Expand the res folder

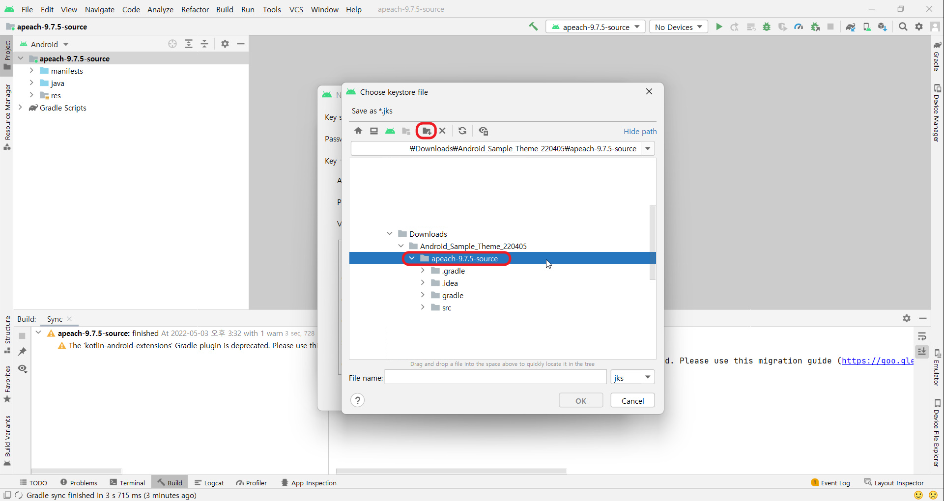pos(31,95)
